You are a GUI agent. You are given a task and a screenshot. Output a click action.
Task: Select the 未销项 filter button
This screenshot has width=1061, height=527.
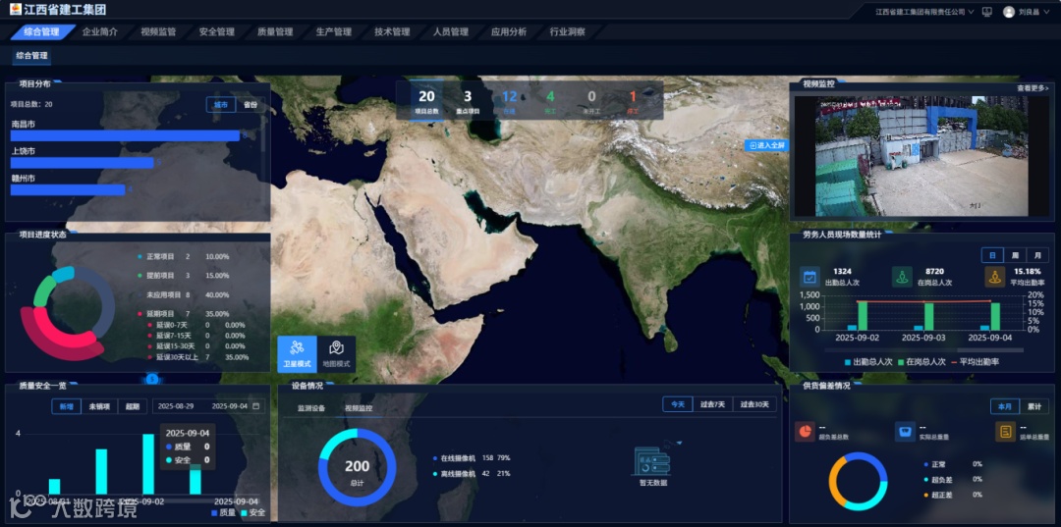click(99, 406)
